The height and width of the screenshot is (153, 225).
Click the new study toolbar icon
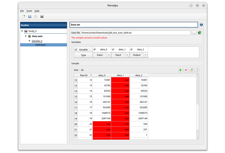(x=24, y=17)
